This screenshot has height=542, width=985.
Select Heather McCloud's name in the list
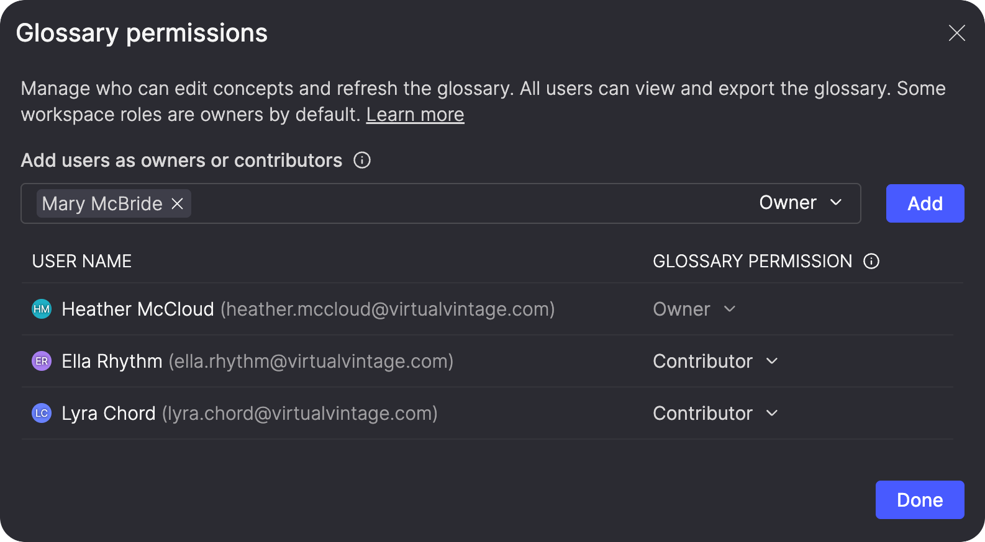[138, 309]
